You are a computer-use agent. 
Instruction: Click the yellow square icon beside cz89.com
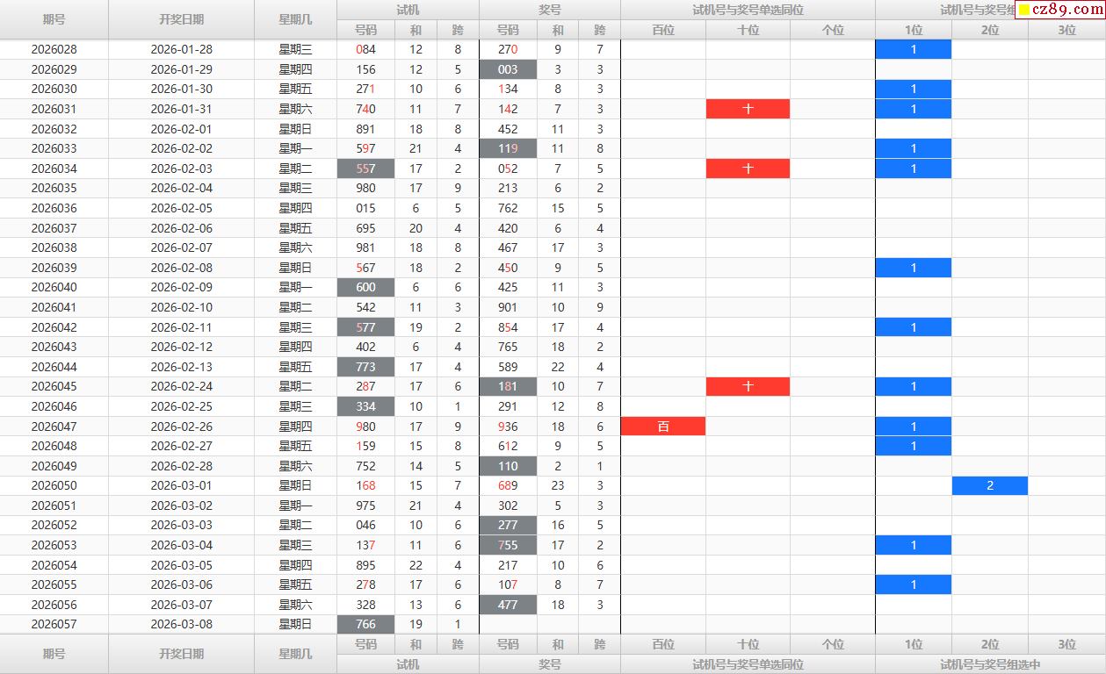1023,10
